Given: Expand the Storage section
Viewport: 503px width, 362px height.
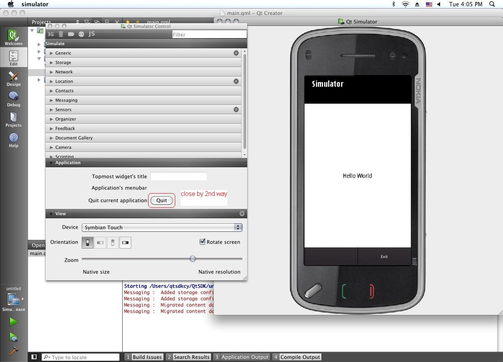Looking at the screenshot, I should click(143, 62).
